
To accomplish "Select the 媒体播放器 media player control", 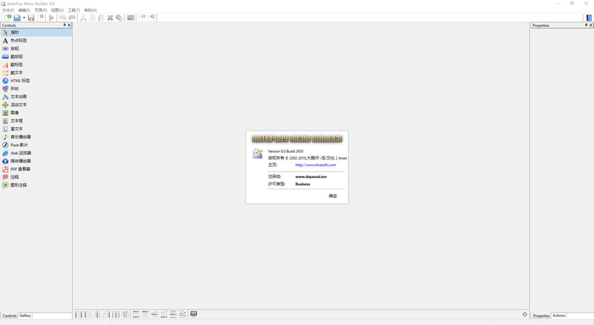I will pyautogui.click(x=36, y=161).
